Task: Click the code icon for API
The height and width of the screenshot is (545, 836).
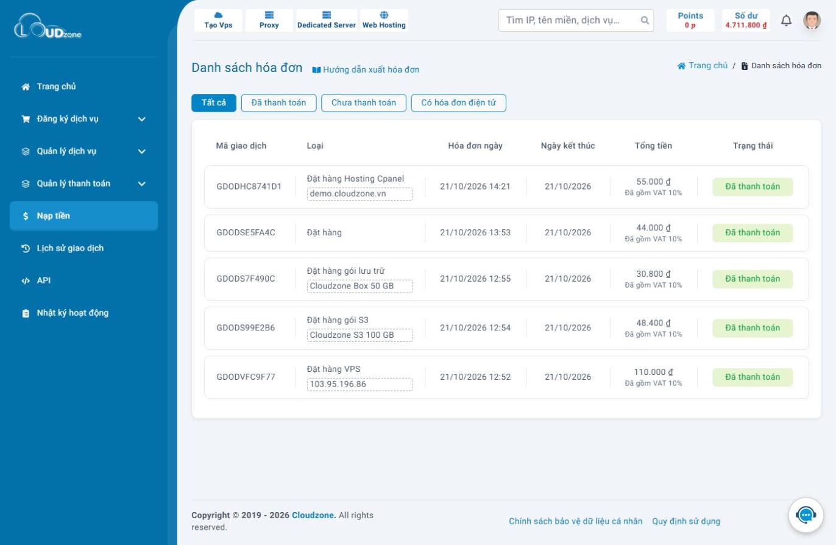Action: tap(26, 280)
